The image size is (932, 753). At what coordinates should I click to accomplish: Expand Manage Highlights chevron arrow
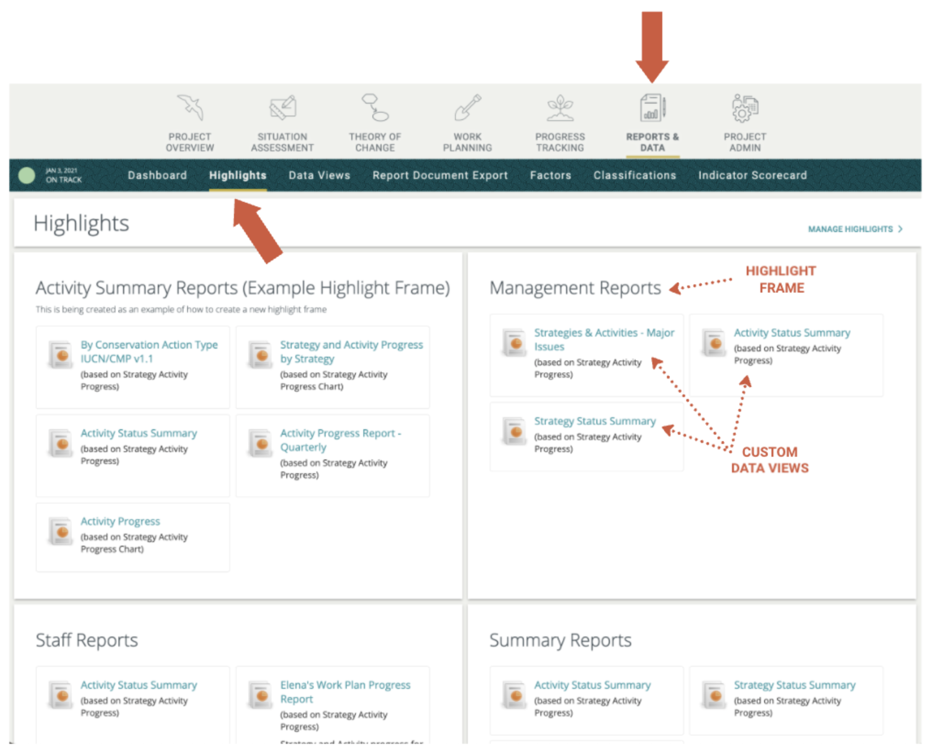coord(900,229)
